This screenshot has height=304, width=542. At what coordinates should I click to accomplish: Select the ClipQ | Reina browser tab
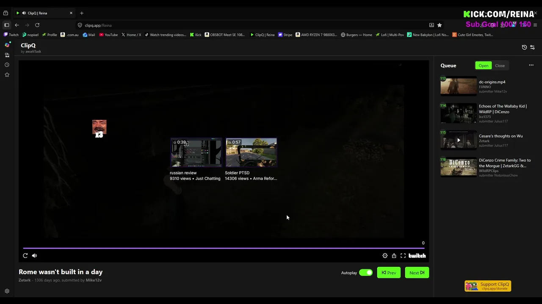click(x=44, y=13)
